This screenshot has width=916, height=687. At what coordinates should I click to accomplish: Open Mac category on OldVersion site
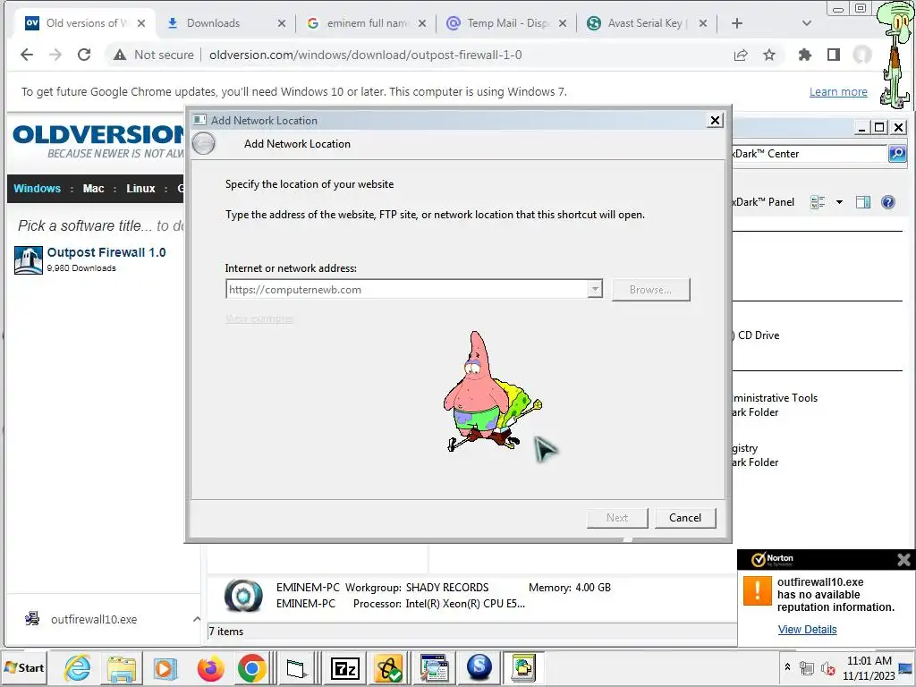pos(93,189)
